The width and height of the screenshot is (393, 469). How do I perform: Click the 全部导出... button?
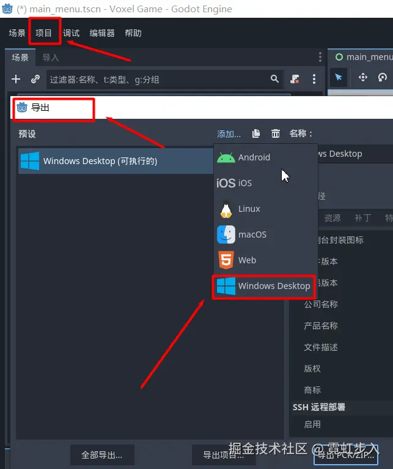[x=102, y=455]
